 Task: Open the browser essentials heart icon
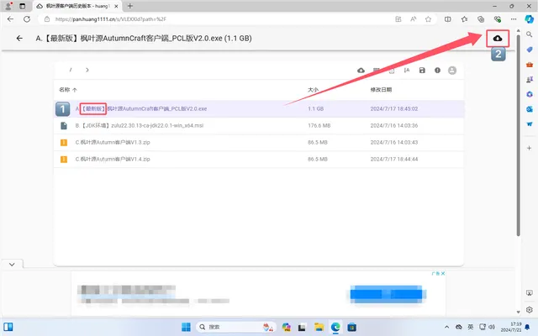click(497, 19)
